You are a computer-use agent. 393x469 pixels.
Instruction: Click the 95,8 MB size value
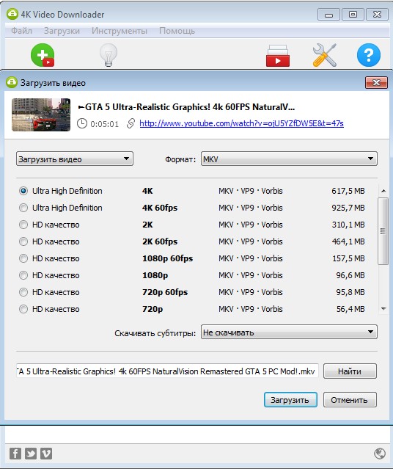point(350,292)
